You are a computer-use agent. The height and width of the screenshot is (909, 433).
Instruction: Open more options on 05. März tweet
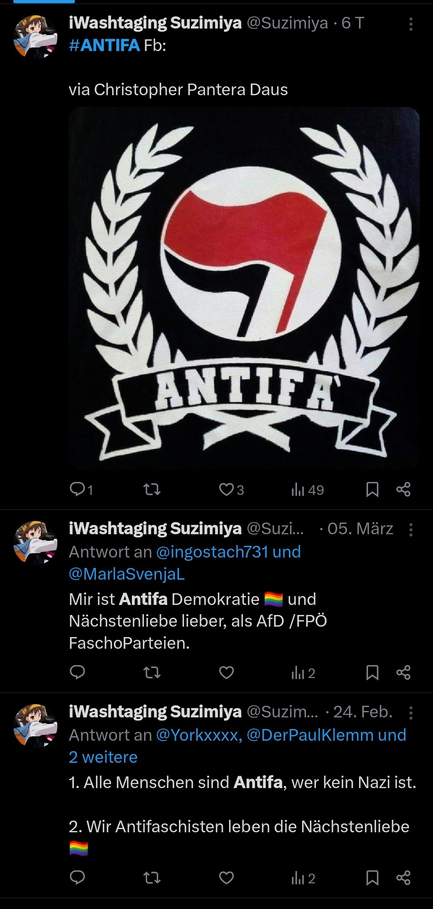pos(411,530)
